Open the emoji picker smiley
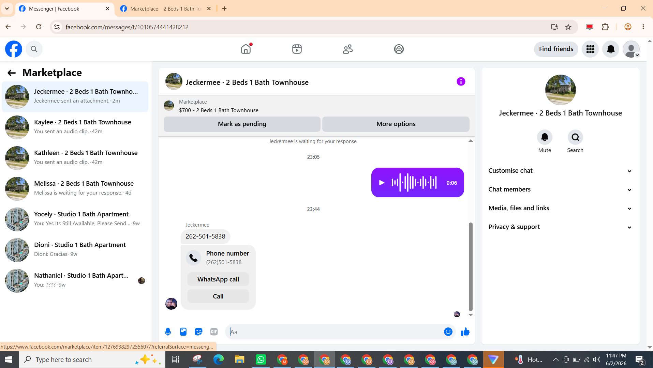The image size is (653, 368). (x=448, y=332)
